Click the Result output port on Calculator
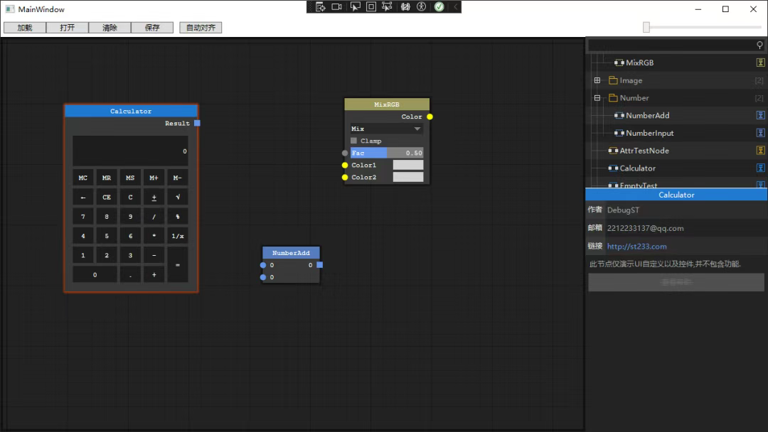The height and width of the screenshot is (432, 768). click(197, 123)
